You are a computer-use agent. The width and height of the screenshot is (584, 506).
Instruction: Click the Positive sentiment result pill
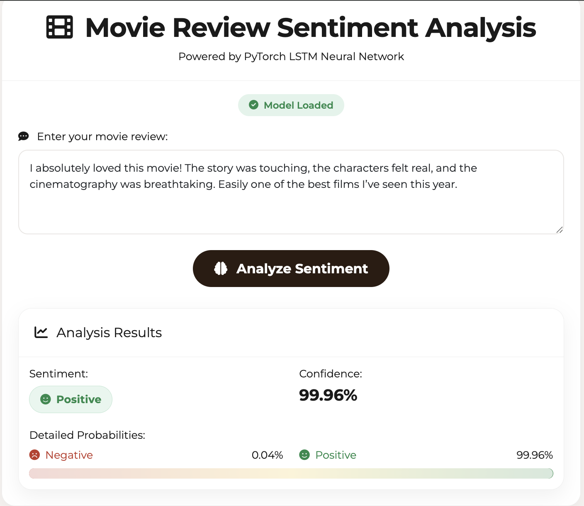(x=71, y=399)
